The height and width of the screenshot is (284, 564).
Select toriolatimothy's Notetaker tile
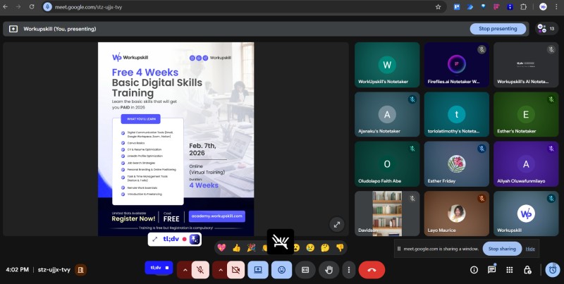tap(456, 114)
